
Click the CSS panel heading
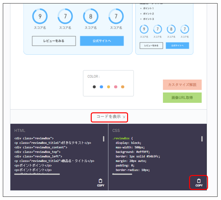[x=116, y=131]
